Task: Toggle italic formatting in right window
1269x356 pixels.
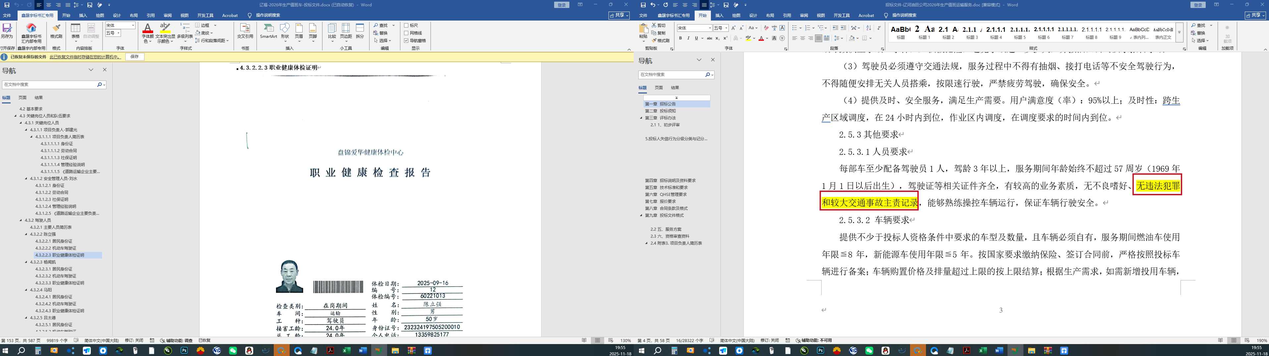Action: coord(688,38)
